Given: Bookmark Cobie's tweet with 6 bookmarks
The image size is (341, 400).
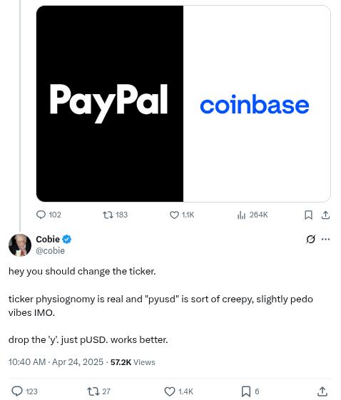Looking at the screenshot, I should tap(250, 391).
